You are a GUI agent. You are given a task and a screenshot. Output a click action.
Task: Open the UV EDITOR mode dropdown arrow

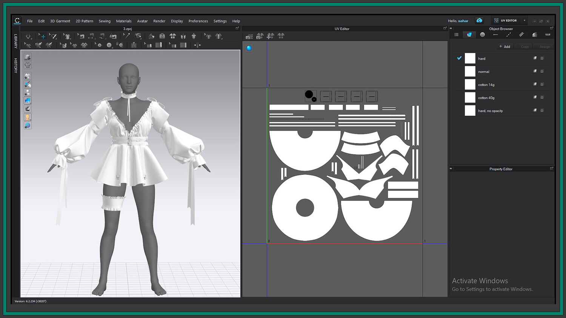click(524, 21)
